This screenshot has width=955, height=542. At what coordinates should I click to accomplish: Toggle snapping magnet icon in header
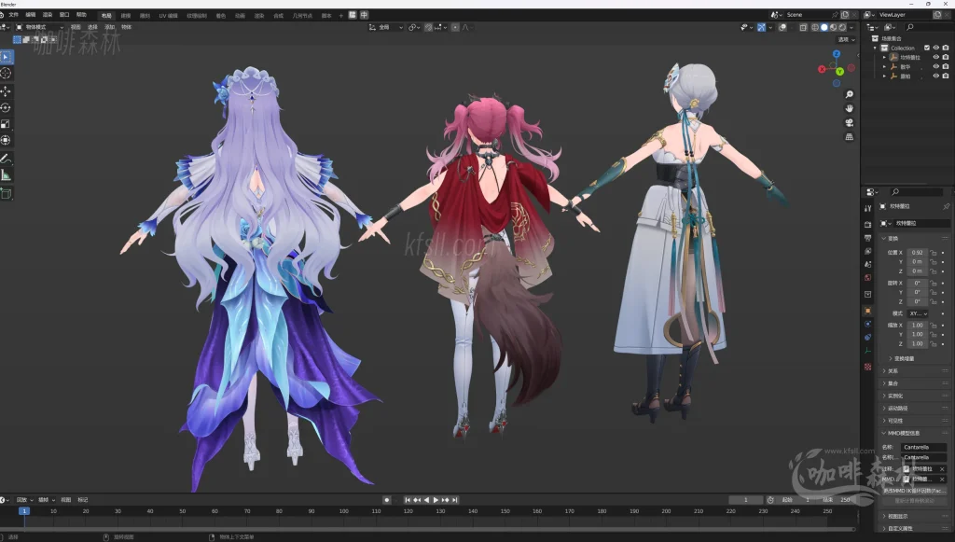[x=428, y=27]
